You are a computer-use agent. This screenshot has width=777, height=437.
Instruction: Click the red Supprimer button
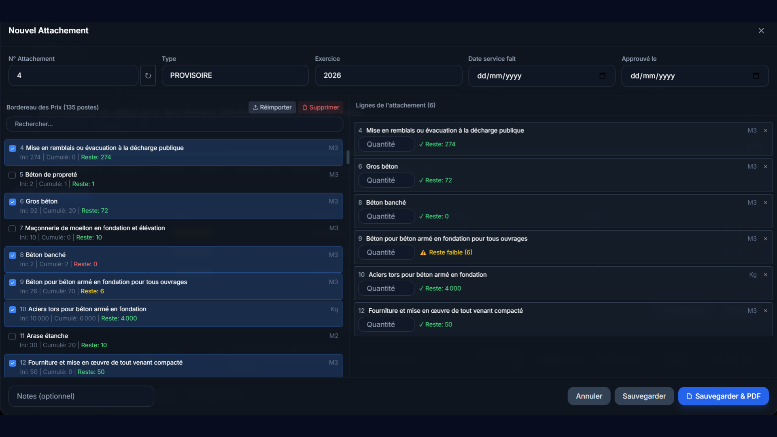tap(321, 107)
